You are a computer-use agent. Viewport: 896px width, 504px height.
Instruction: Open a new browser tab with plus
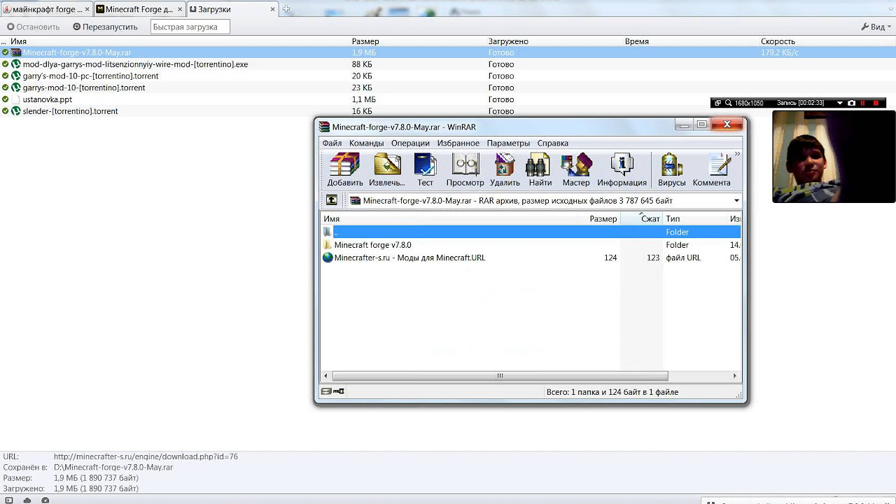coord(286,9)
